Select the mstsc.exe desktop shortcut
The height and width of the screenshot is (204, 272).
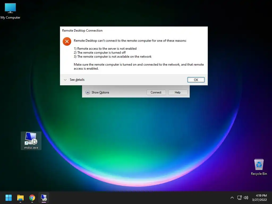coord(31,141)
